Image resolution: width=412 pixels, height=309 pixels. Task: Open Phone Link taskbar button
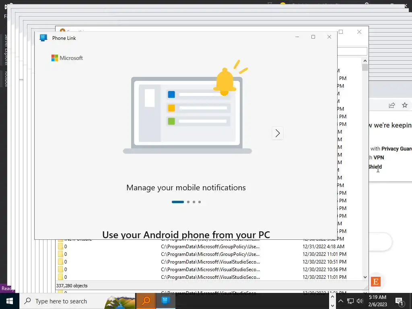(165, 301)
